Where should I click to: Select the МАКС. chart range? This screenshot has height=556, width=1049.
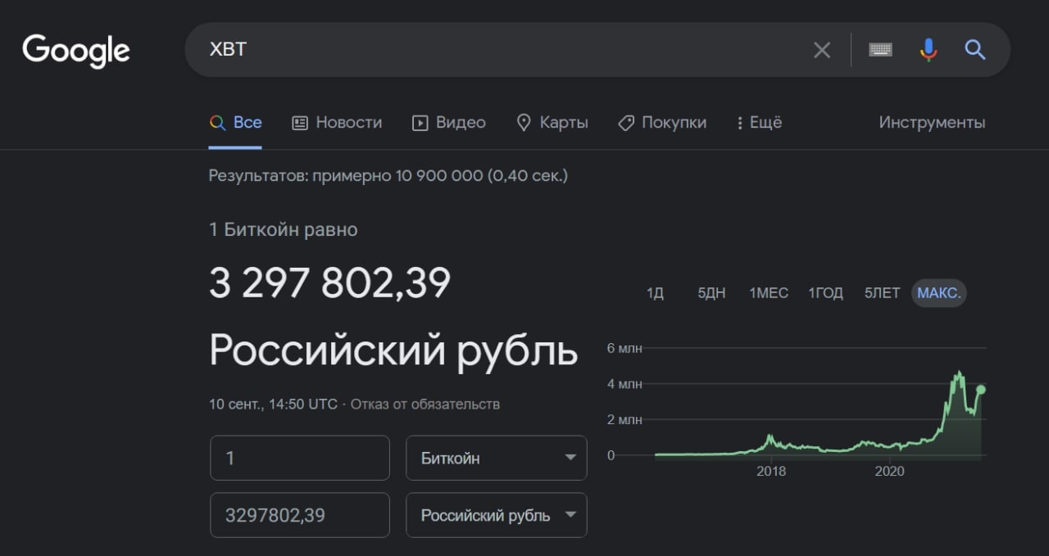tap(939, 293)
